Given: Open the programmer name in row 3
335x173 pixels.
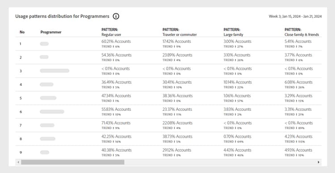Looking at the screenshot, I should point(54,71).
